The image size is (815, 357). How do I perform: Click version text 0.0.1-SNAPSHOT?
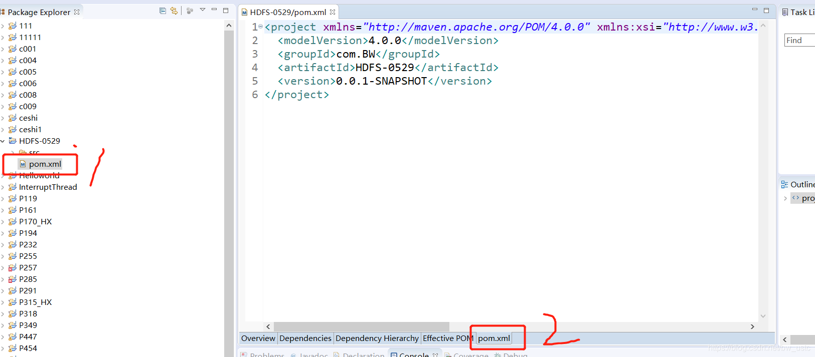pyautogui.click(x=381, y=81)
